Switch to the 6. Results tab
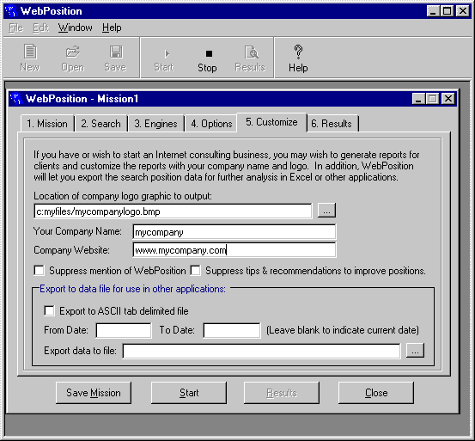The width and height of the screenshot is (475, 441). click(332, 124)
